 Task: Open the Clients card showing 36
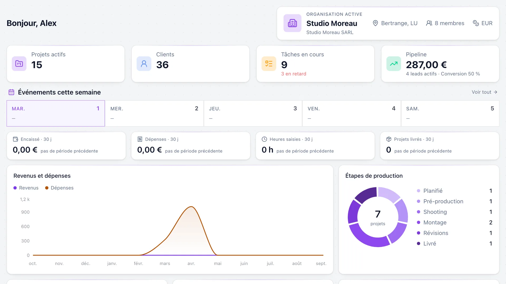pyautogui.click(x=191, y=64)
